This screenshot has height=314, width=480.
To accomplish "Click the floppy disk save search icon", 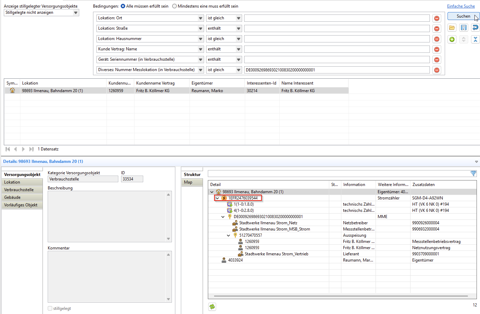I will pyautogui.click(x=464, y=28).
